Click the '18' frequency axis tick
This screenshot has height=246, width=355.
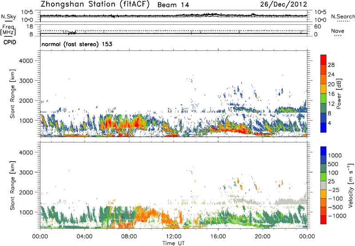(x=30, y=27)
